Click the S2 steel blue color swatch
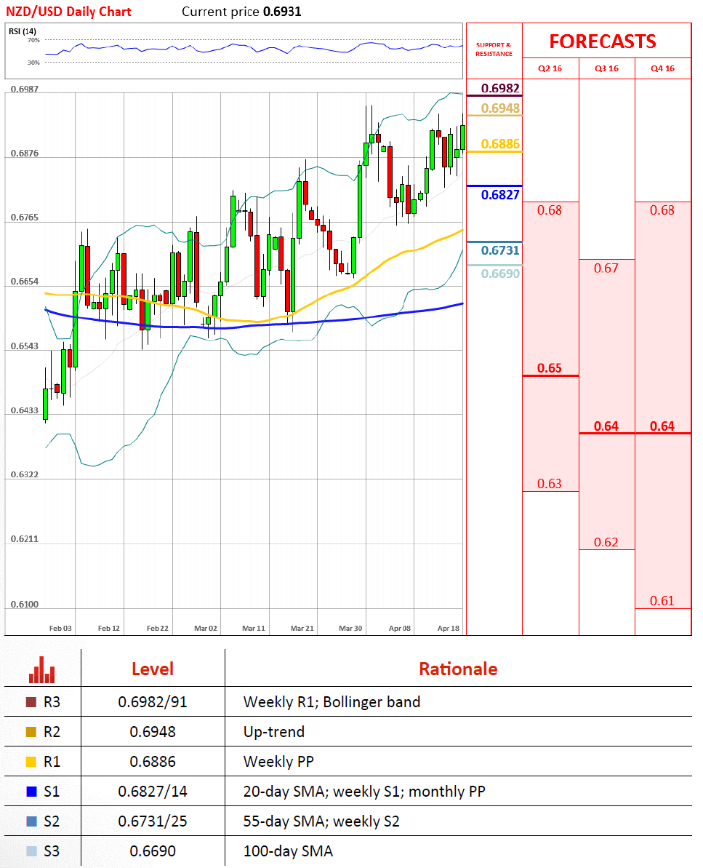 pyautogui.click(x=31, y=821)
